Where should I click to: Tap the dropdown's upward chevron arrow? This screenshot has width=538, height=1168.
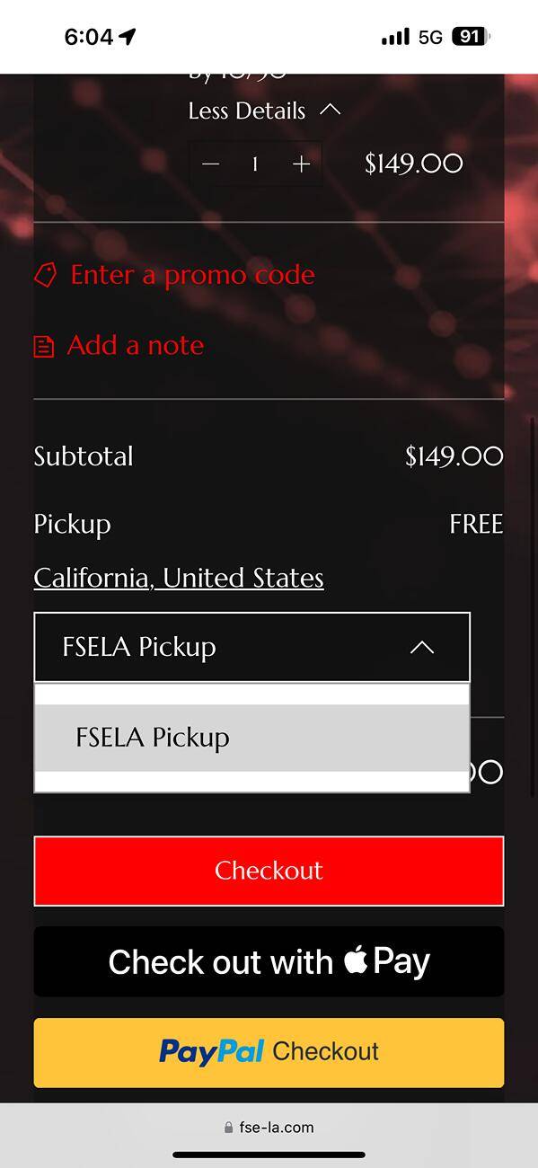[x=422, y=647]
